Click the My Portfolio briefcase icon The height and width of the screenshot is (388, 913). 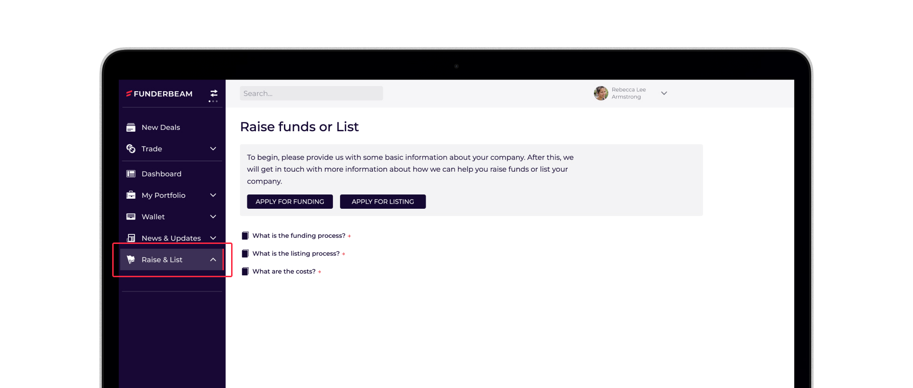point(131,195)
